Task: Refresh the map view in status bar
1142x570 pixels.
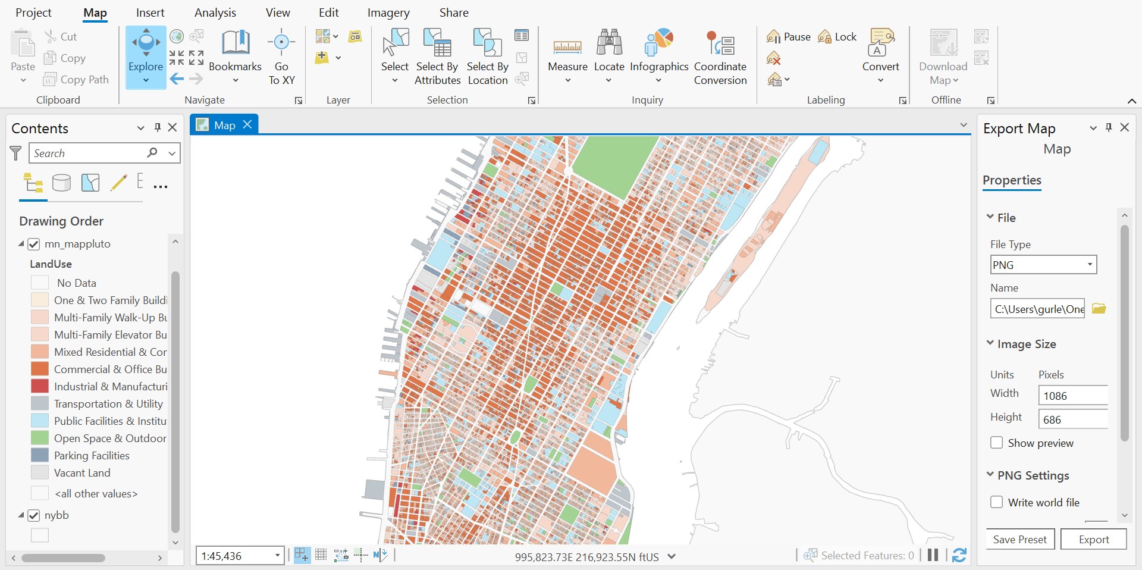Action: [959, 556]
